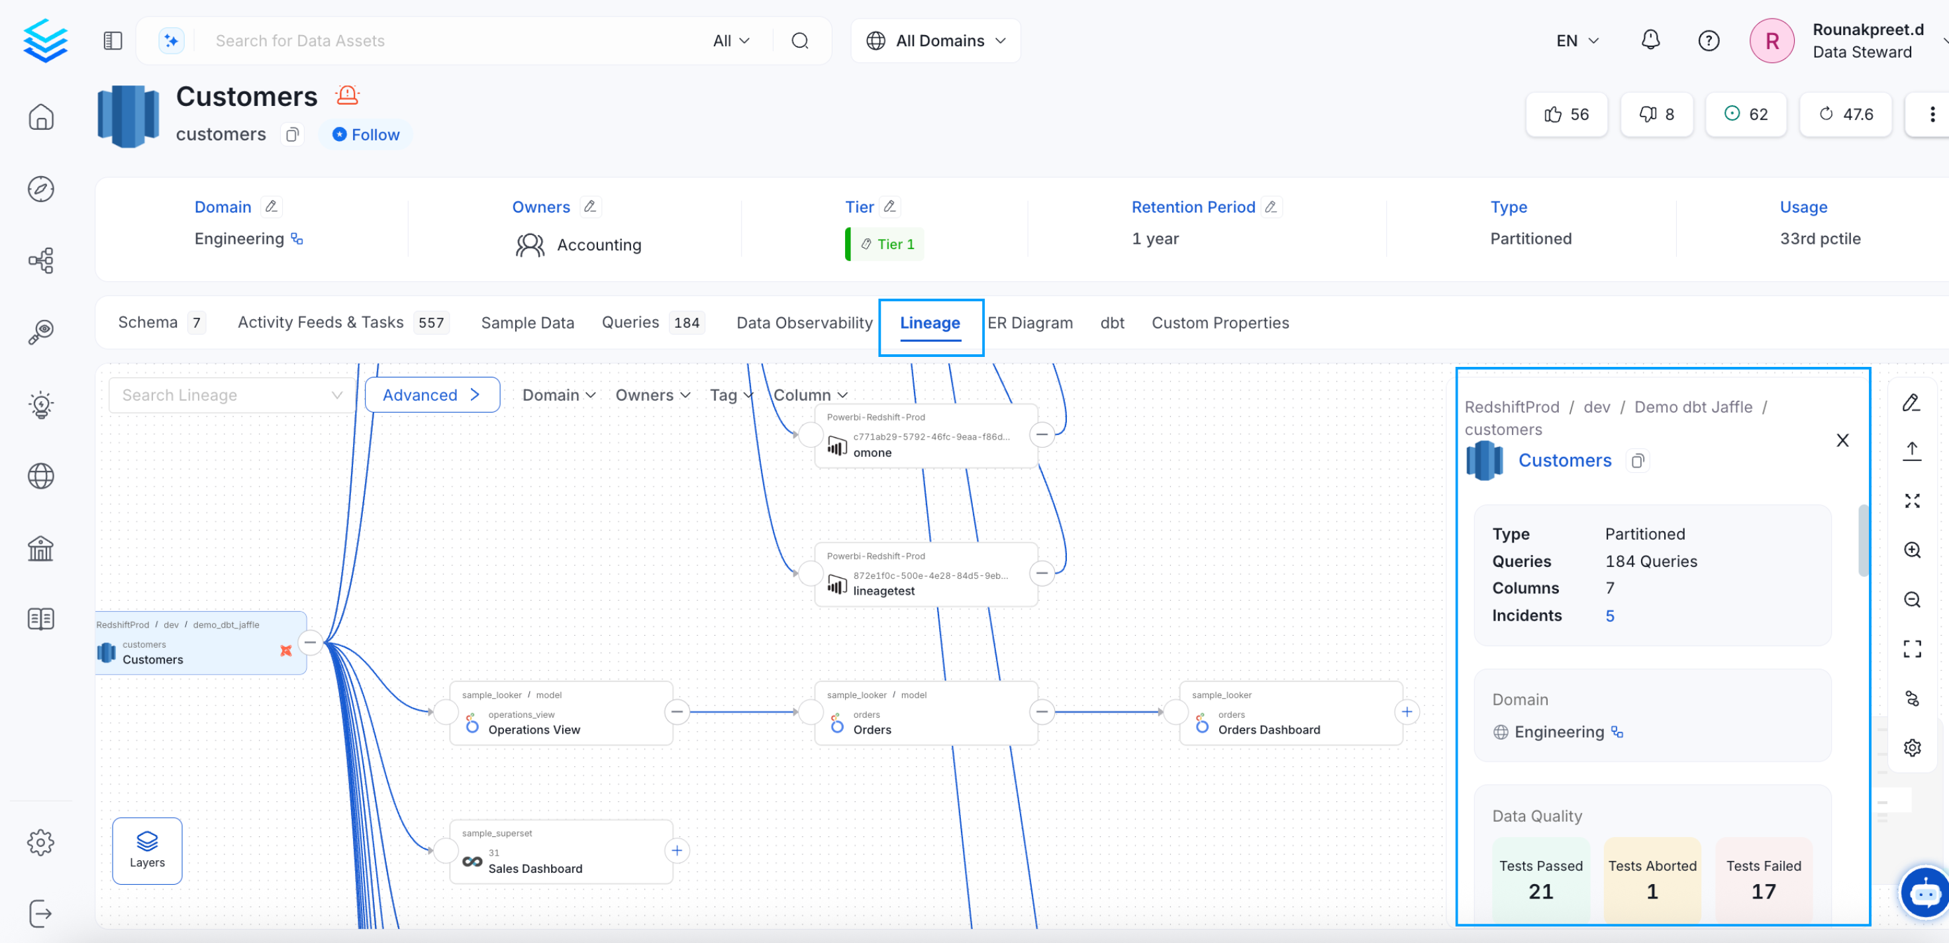This screenshot has width=1949, height=943.
Task: Open the Explore compass icon in sidebar
Action: (x=42, y=189)
